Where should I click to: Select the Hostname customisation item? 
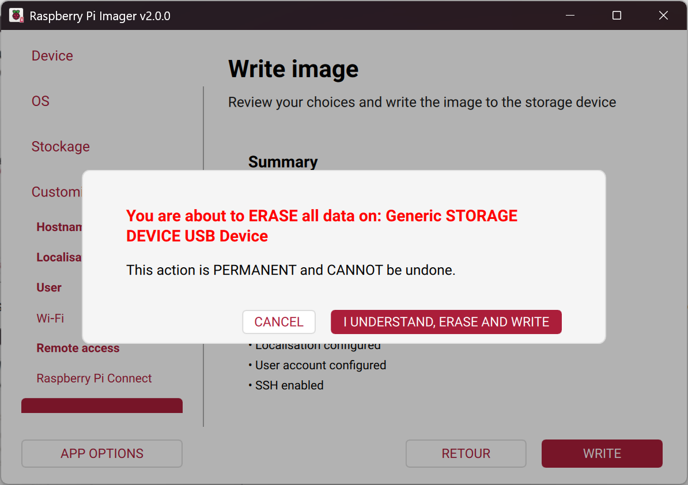tap(59, 227)
